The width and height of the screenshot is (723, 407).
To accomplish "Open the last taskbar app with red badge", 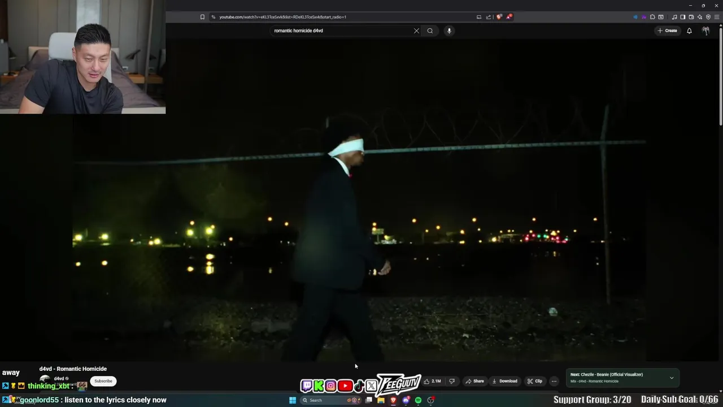I will [x=430, y=400].
